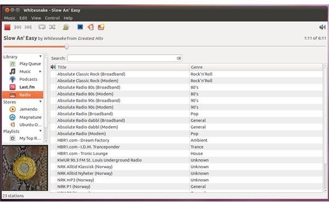
Task: Click the song position slider handle
Action: click(66, 46)
